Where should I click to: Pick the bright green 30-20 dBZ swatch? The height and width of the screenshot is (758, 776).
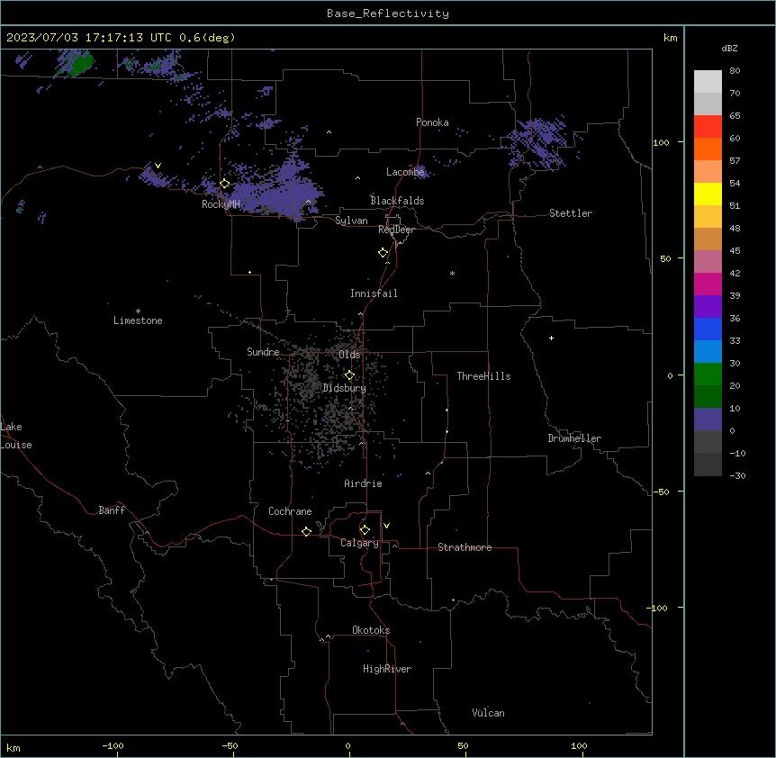(708, 374)
